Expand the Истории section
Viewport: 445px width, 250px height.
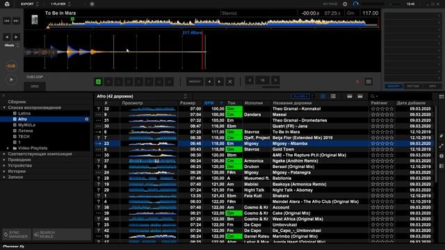[x=4, y=172]
